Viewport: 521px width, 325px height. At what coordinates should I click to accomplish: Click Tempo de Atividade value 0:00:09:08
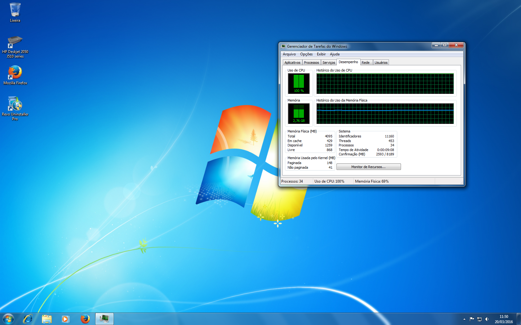(x=385, y=150)
